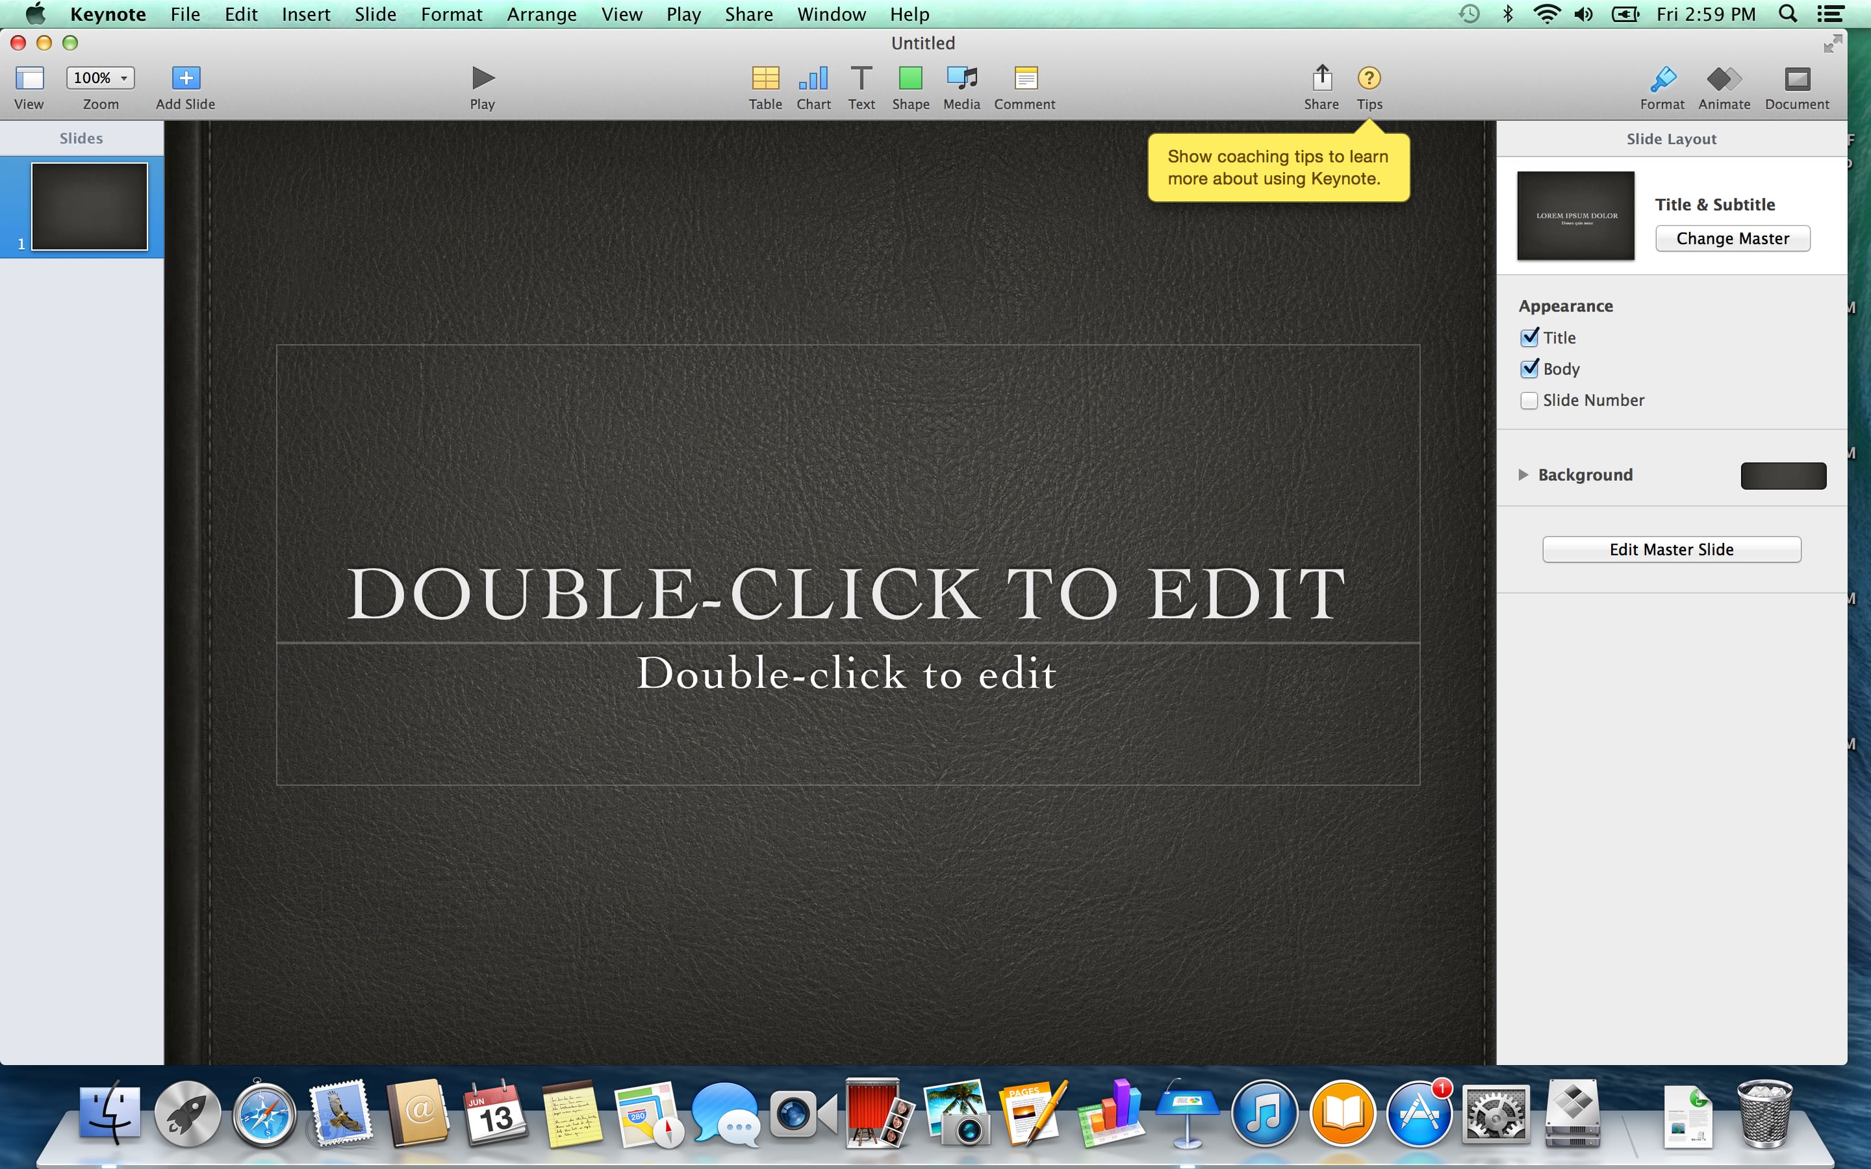This screenshot has width=1871, height=1169.
Task: Enable the Slide Number checkbox
Action: tap(1529, 401)
